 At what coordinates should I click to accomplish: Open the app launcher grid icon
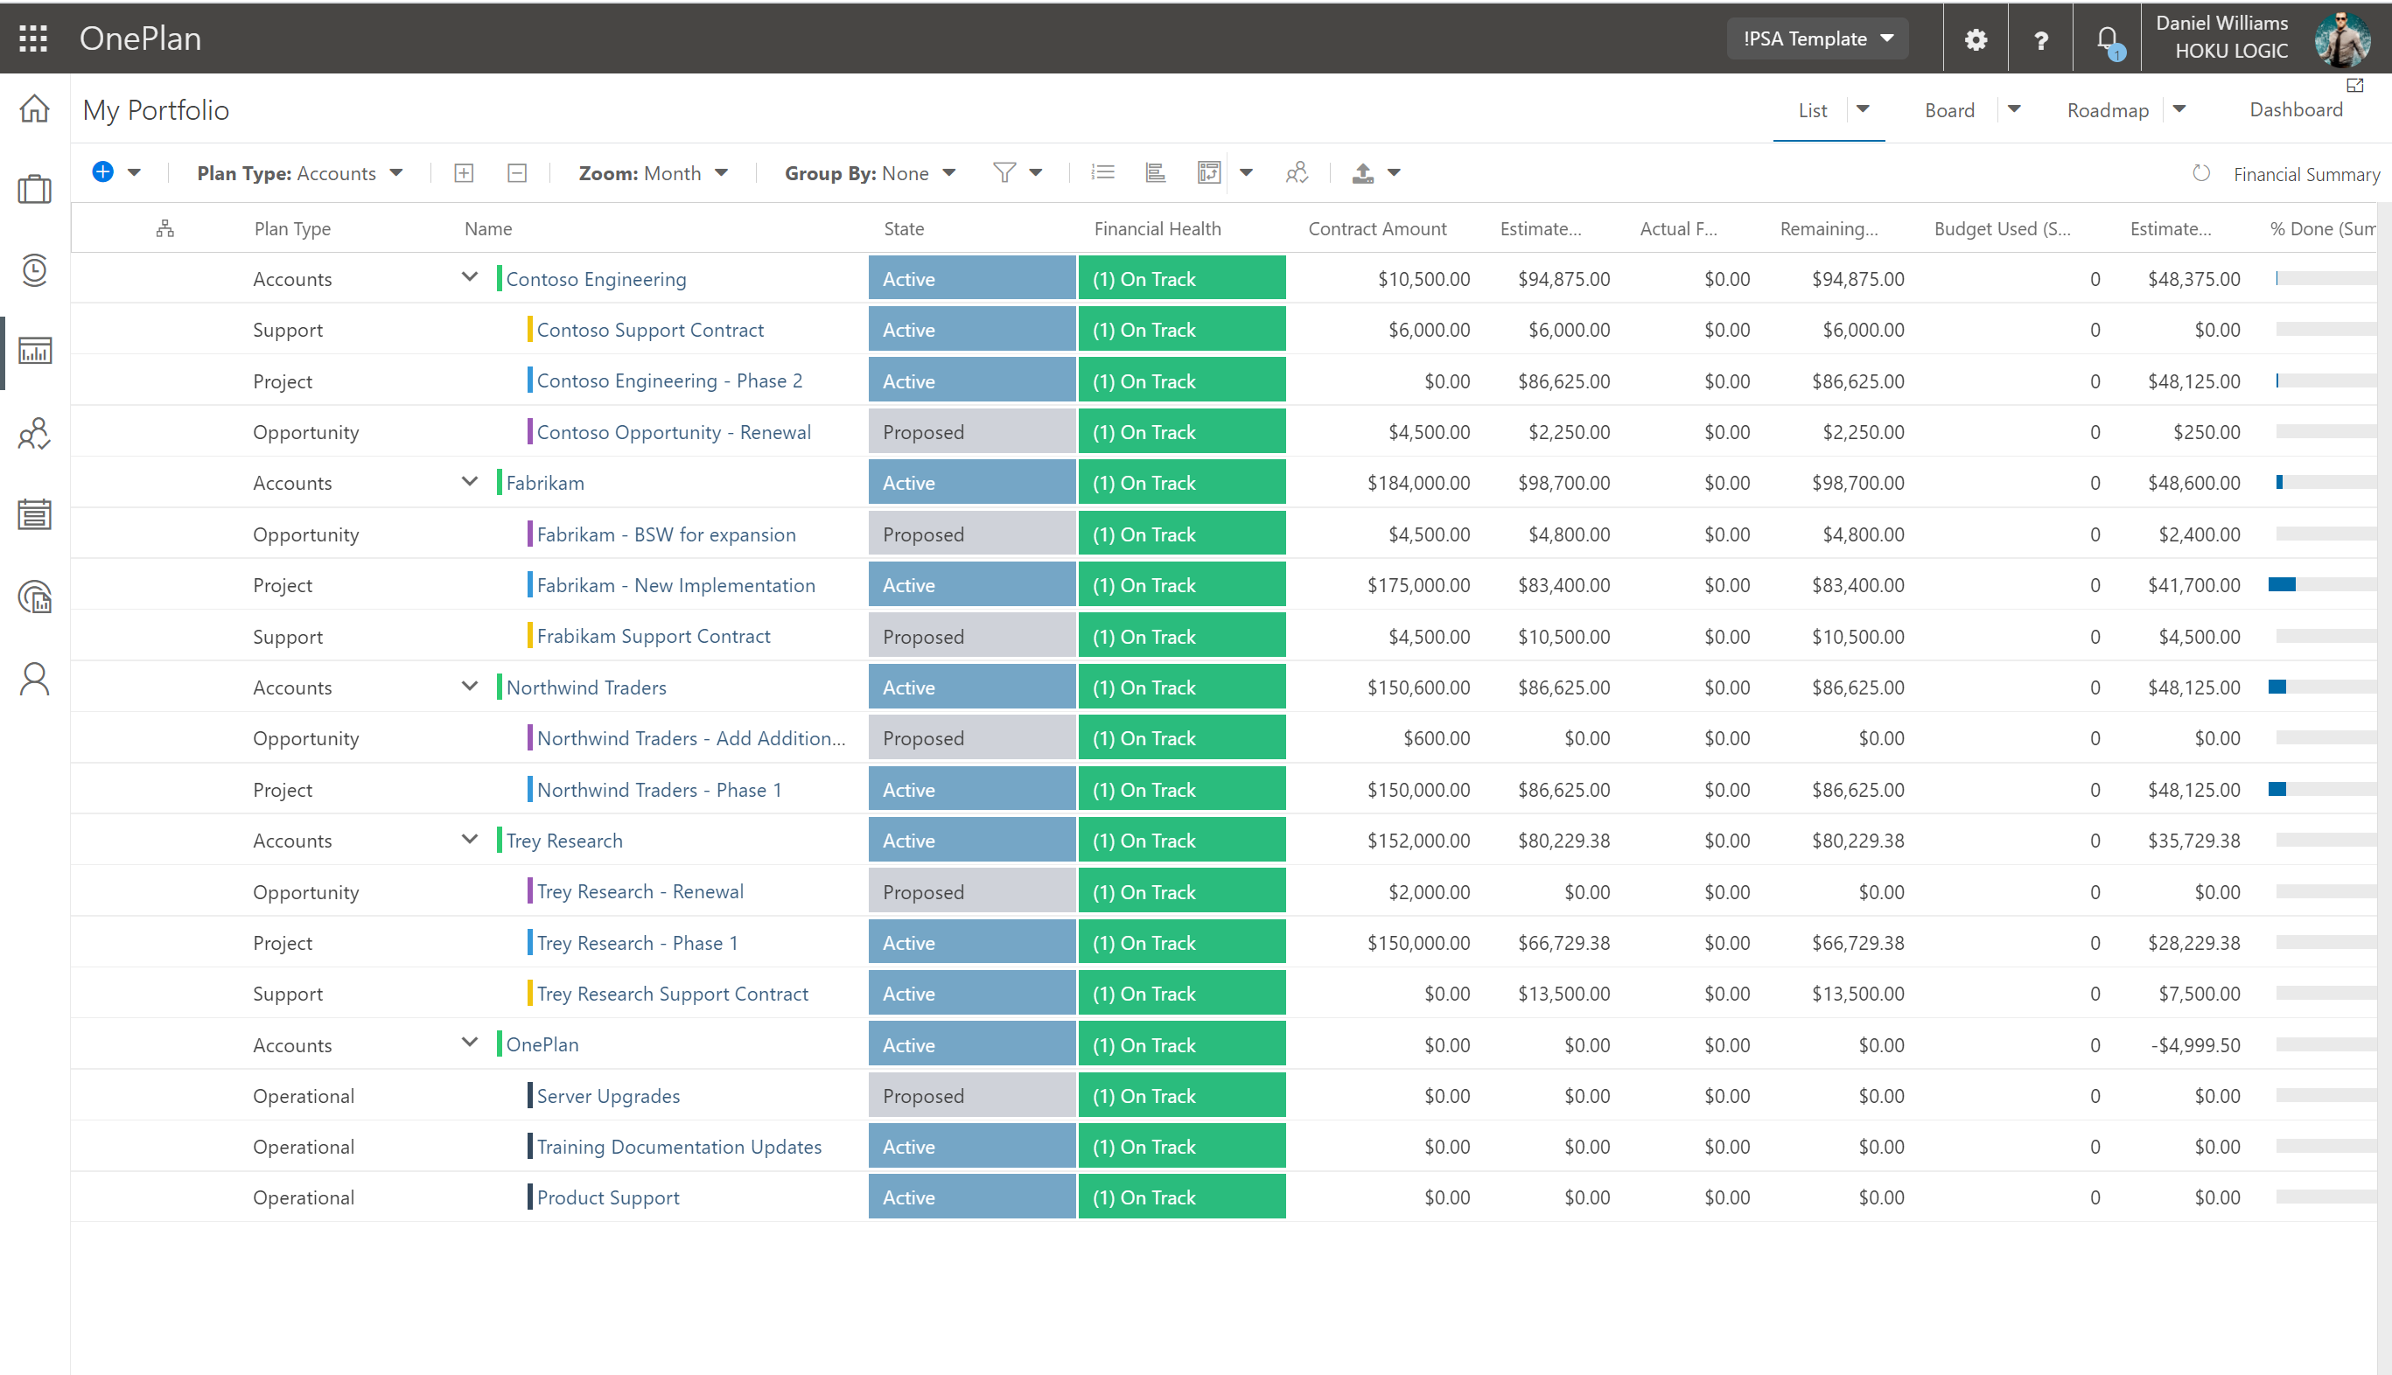[33, 38]
